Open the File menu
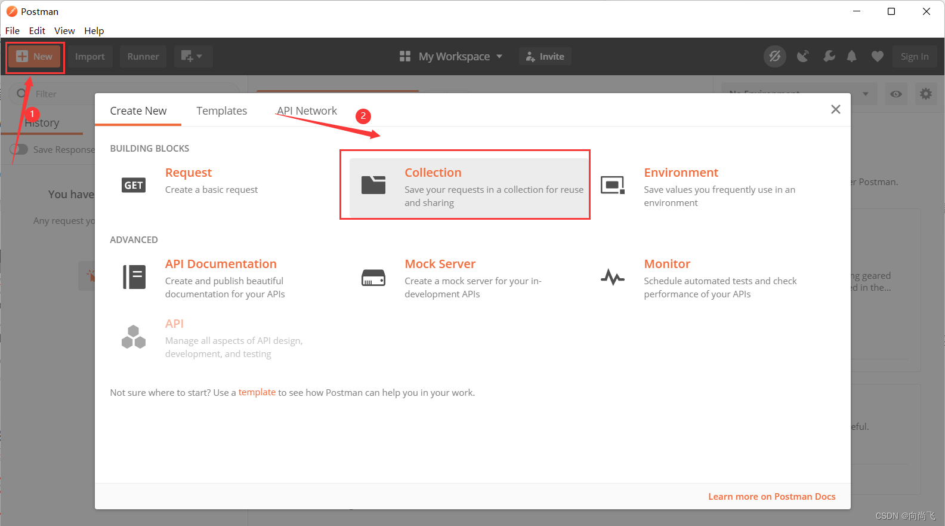 tap(13, 30)
